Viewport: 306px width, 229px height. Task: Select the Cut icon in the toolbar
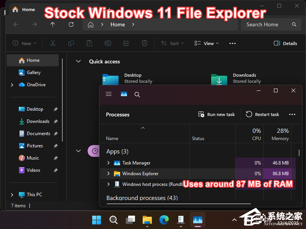pos(52,43)
